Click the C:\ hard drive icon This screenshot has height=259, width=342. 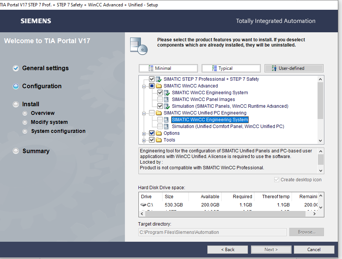click(143, 205)
